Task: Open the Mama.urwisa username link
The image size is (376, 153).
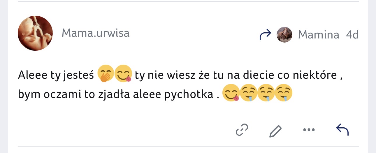Action: coord(96,33)
